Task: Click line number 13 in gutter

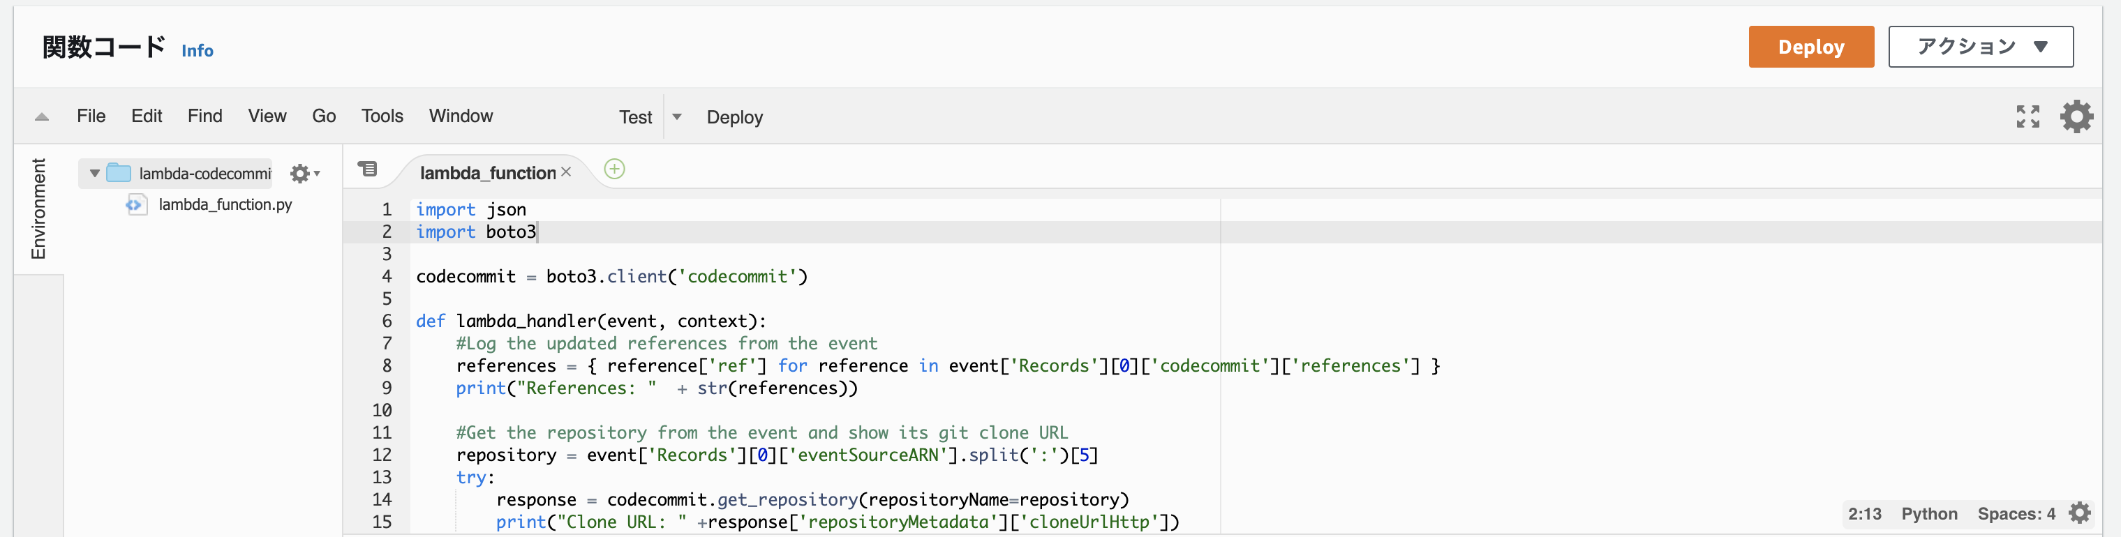Action: 382,478
